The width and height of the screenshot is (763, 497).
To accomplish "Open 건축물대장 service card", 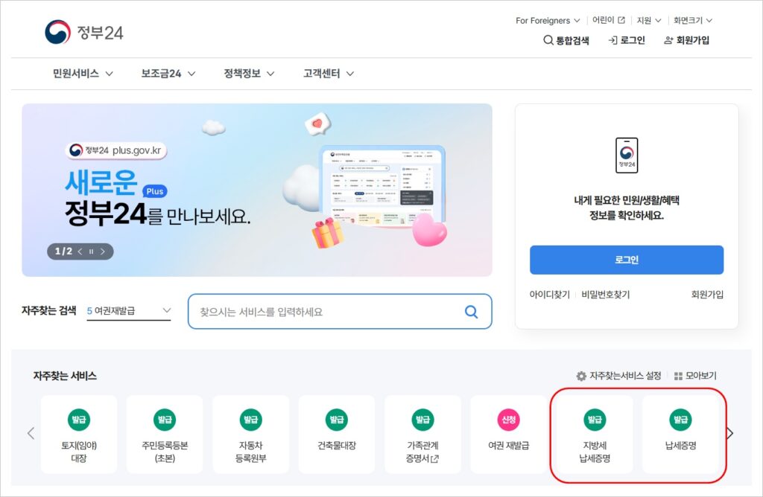I will click(x=337, y=434).
